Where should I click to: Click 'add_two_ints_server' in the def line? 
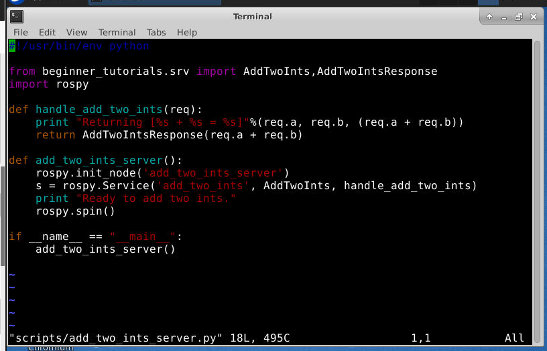[x=99, y=160]
